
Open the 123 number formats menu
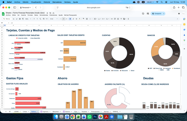click(47, 19)
